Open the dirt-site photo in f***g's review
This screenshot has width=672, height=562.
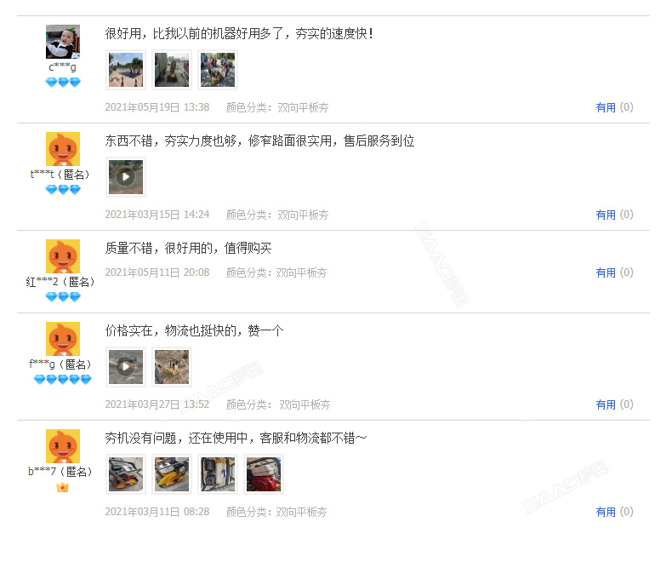172,367
